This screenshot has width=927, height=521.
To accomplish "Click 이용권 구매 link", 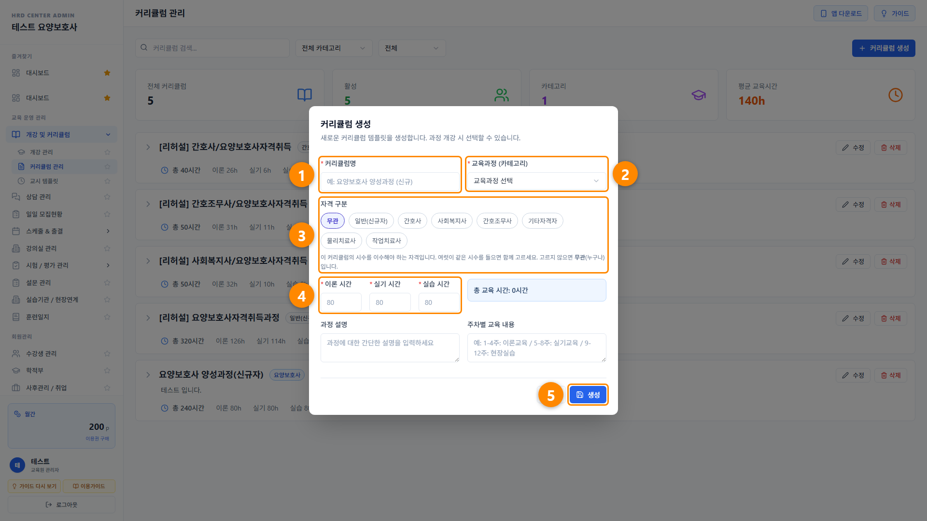I will click(x=97, y=439).
